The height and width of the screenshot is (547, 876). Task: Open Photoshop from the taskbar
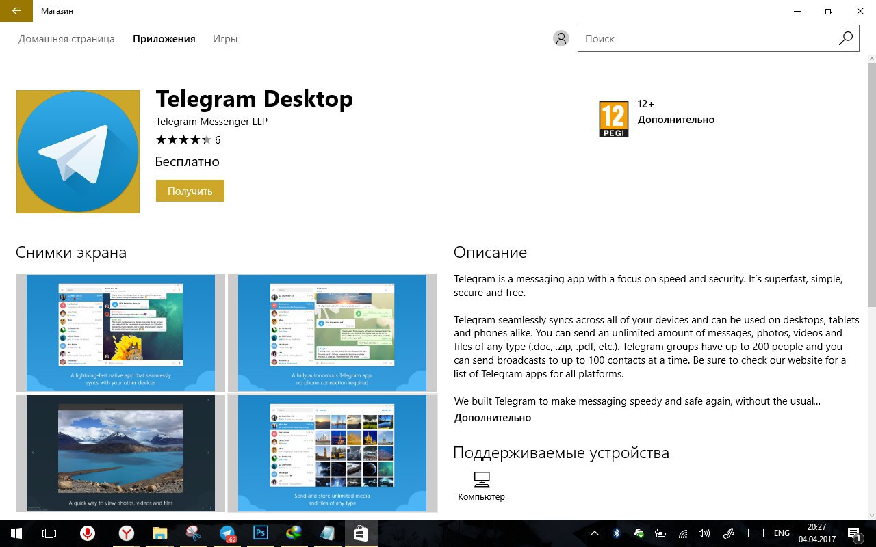tap(261, 533)
